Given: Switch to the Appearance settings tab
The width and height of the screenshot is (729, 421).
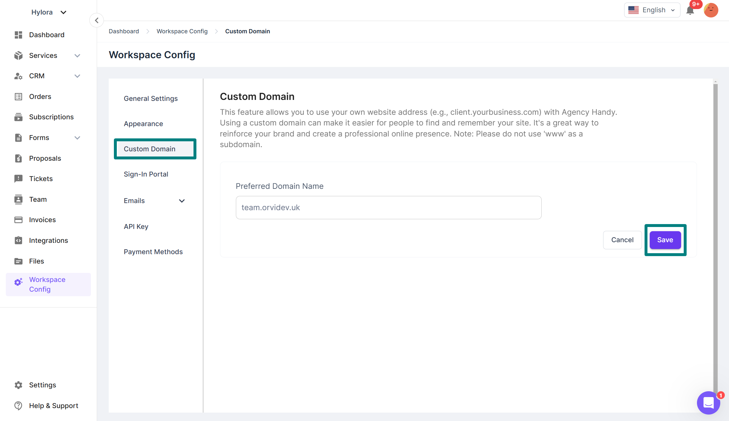Looking at the screenshot, I should coord(143,124).
